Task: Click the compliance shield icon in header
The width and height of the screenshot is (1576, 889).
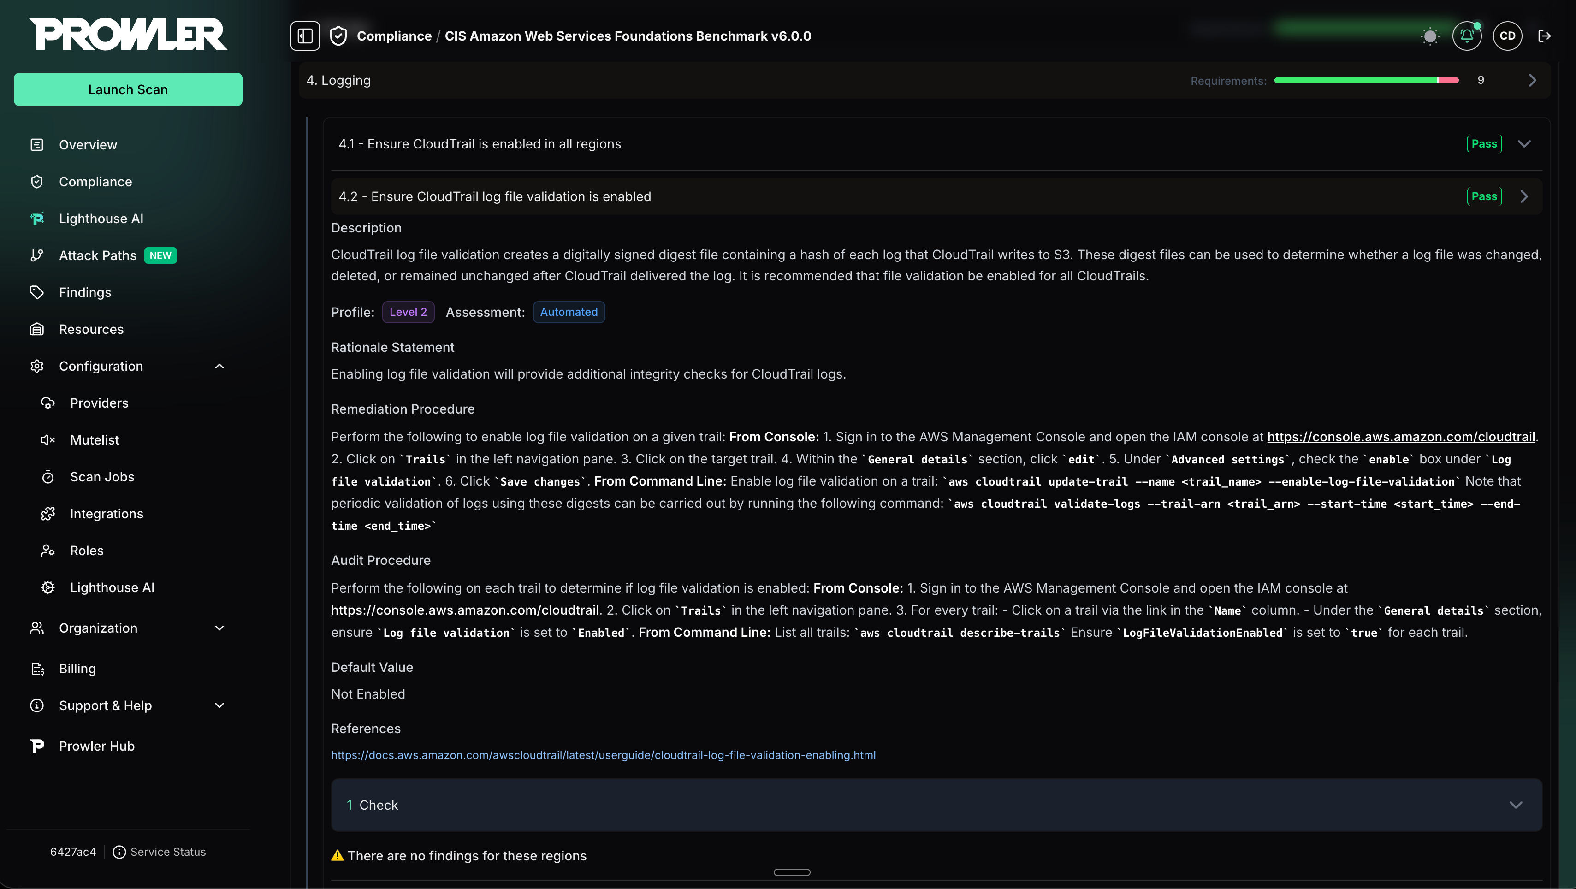Action: [x=338, y=36]
